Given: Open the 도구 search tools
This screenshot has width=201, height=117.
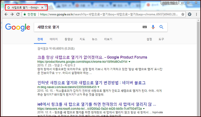Looking at the screenshot, I should (161, 39).
